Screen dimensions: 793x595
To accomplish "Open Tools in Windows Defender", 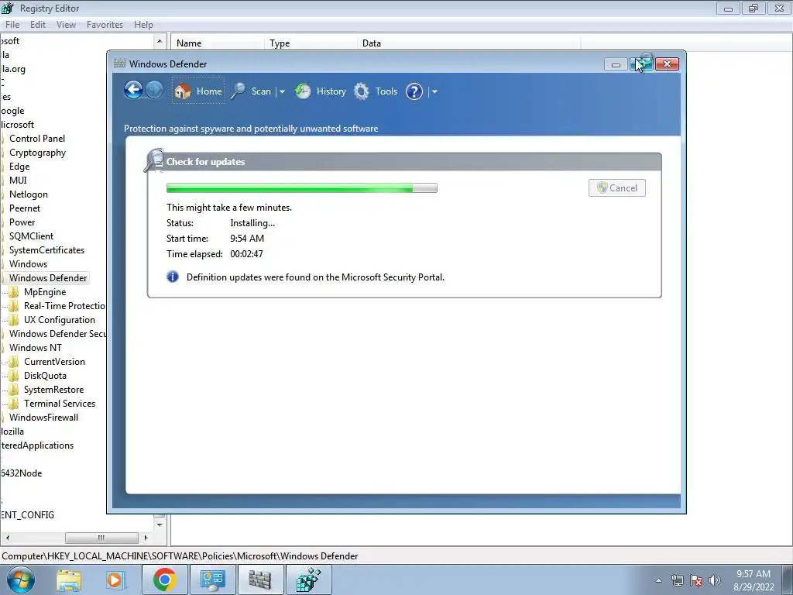I will (x=376, y=91).
